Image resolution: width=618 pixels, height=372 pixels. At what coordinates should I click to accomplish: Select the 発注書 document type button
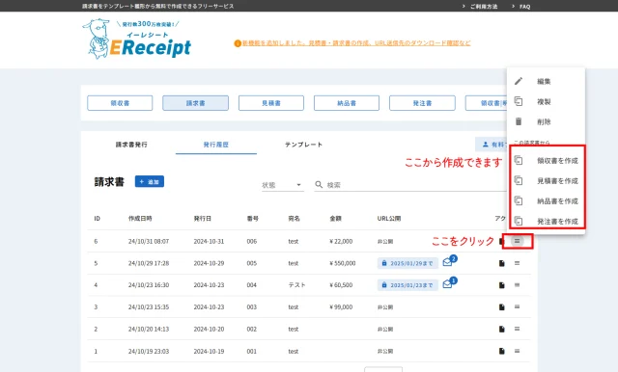pyautogui.click(x=422, y=103)
